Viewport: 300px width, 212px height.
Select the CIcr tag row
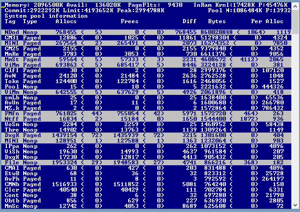[146, 190]
